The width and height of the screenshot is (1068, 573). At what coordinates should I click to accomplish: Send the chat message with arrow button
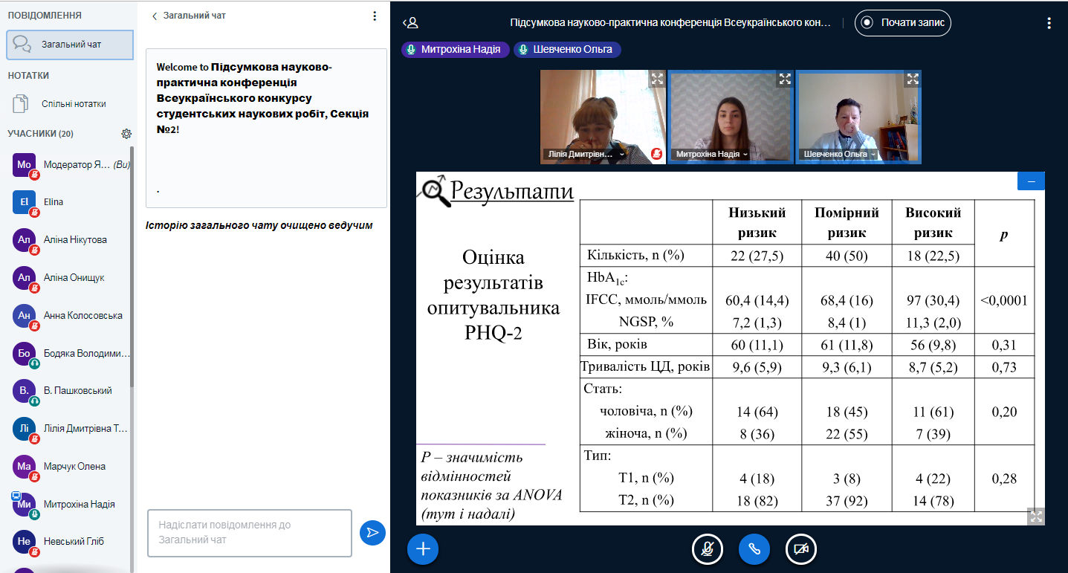point(372,533)
